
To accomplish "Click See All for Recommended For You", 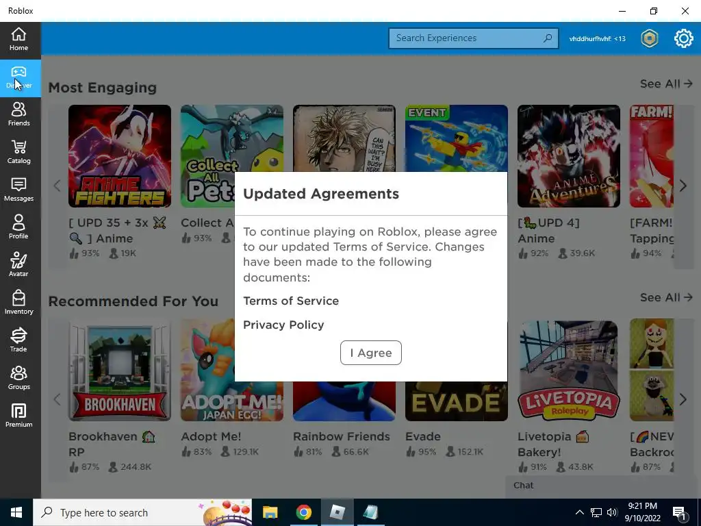I will click(666, 297).
